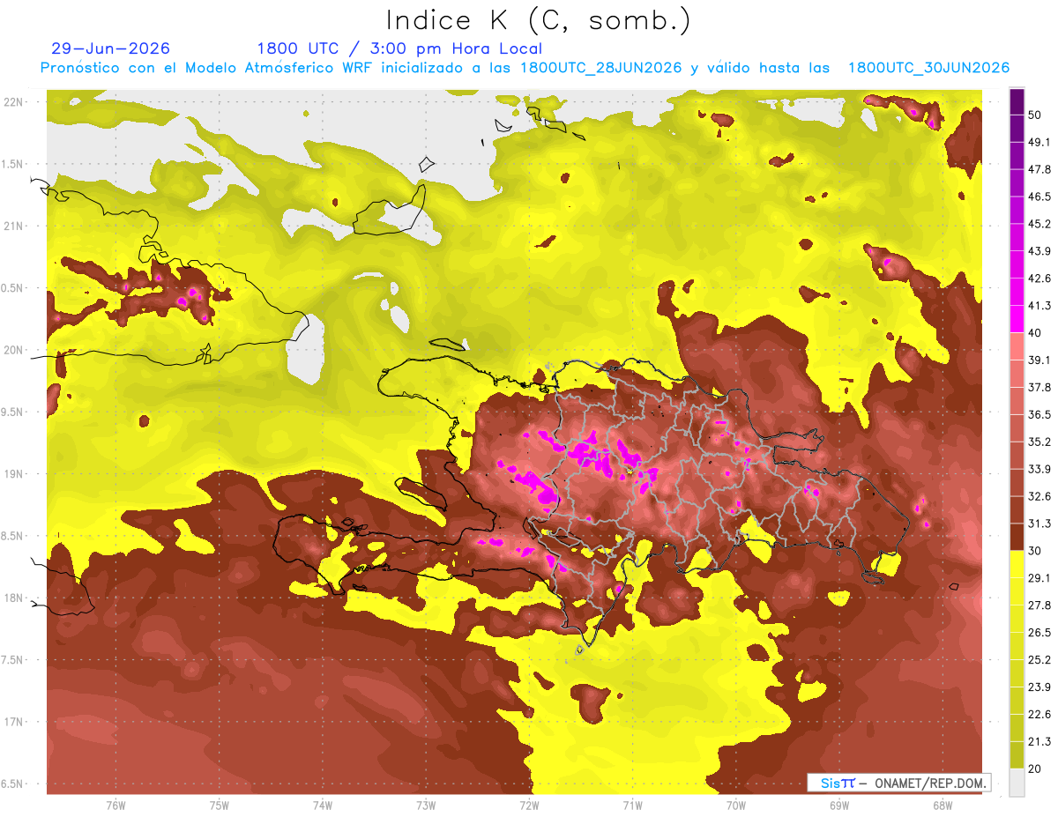The width and height of the screenshot is (1058, 817).
Task: Click the "17N" latitude label
Action: 13,722
